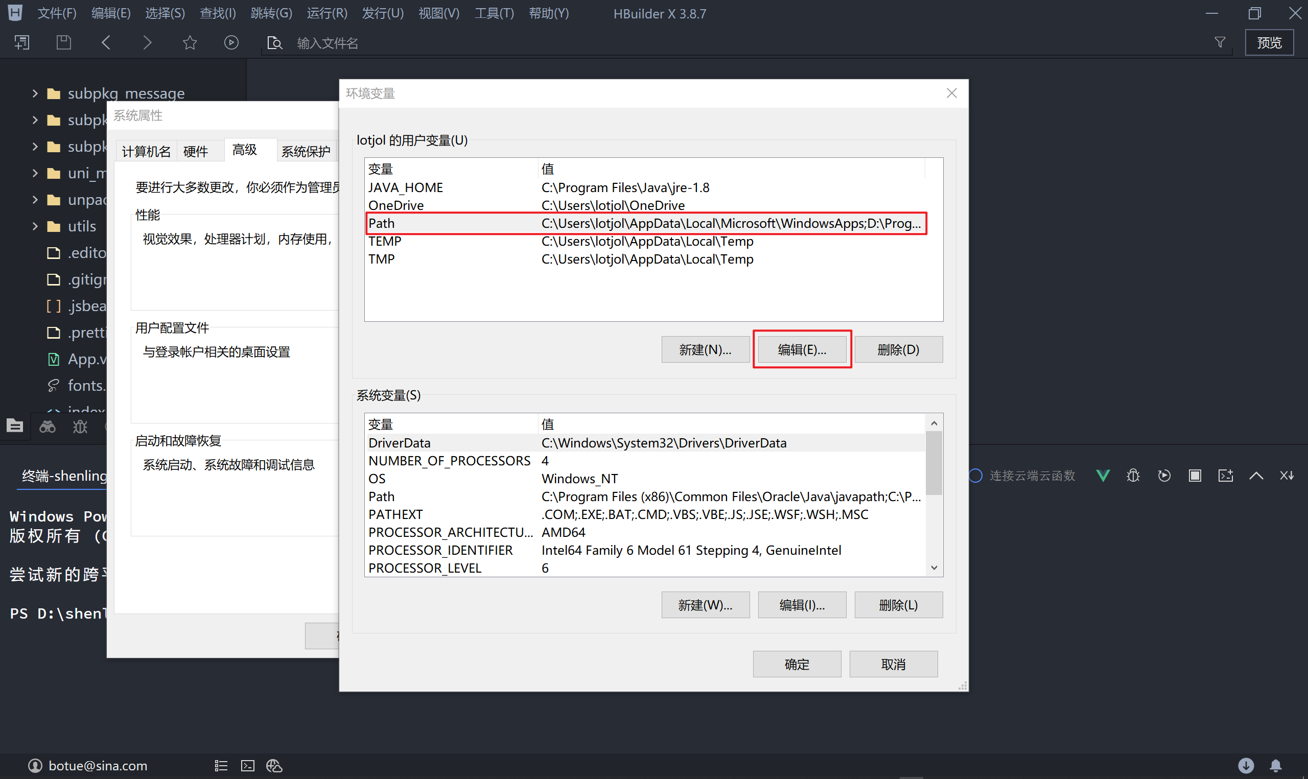The width and height of the screenshot is (1308, 779).
Task: Click the Vue green V terminal icon
Action: 1103,476
